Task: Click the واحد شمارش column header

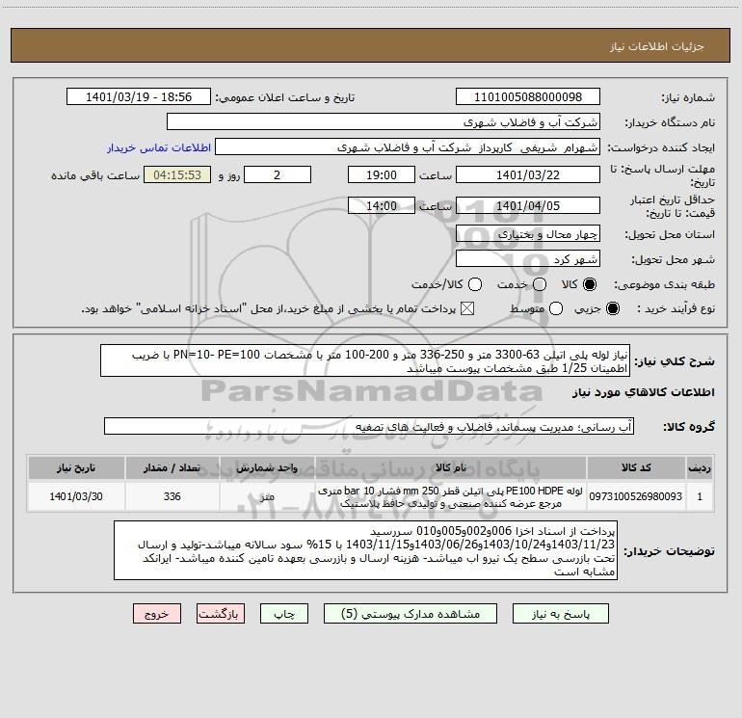Action: pyautogui.click(x=267, y=467)
